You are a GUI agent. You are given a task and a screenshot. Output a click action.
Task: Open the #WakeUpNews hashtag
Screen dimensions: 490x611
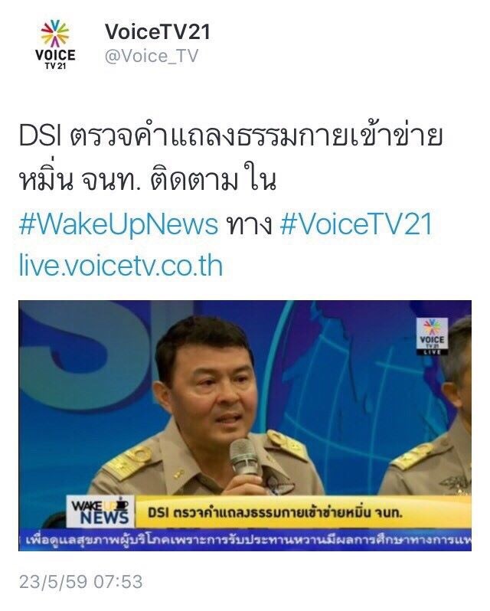(119, 224)
